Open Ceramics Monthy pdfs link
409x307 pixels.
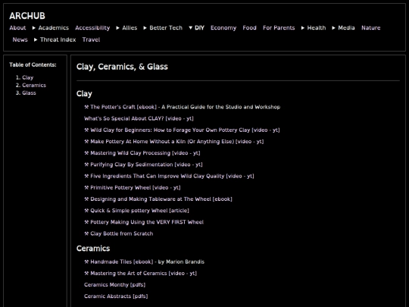[x=115, y=285]
